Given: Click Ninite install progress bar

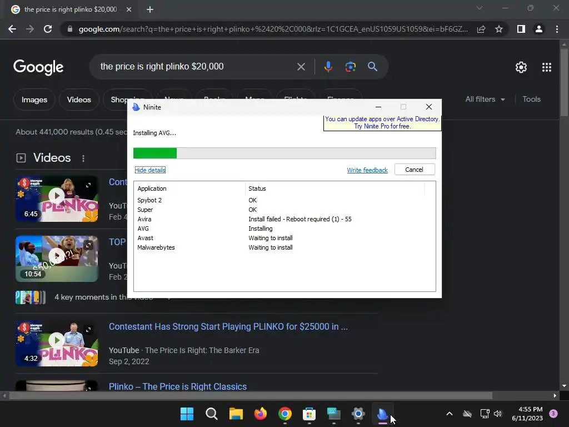Looking at the screenshot, I should click(x=284, y=153).
